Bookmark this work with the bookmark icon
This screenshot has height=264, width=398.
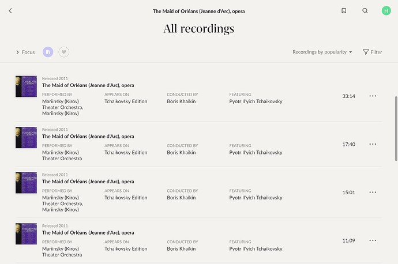[344, 10]
